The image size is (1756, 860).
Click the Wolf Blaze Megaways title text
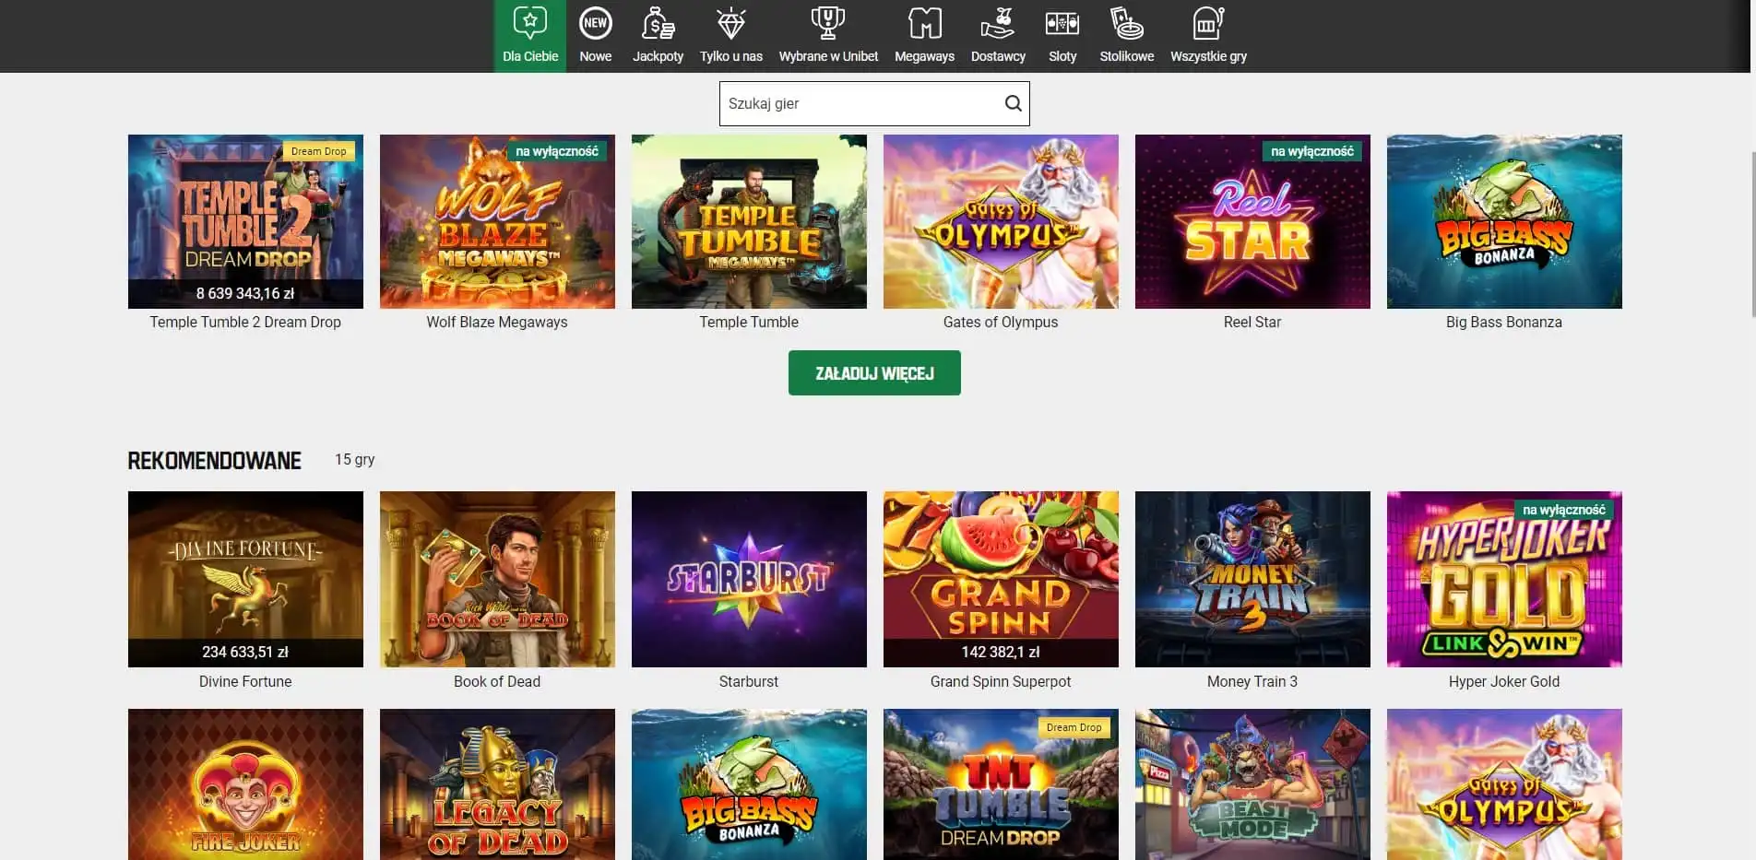497,322
